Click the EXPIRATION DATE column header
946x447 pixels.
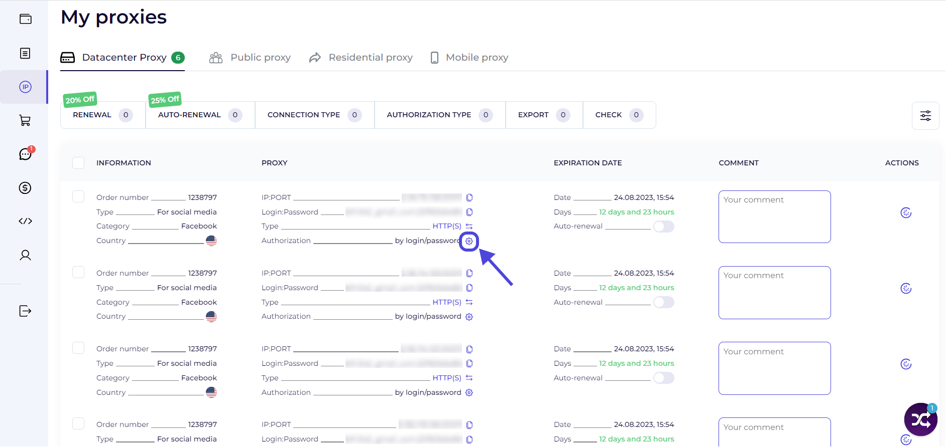pyautogui.click(x=588, y=163)
